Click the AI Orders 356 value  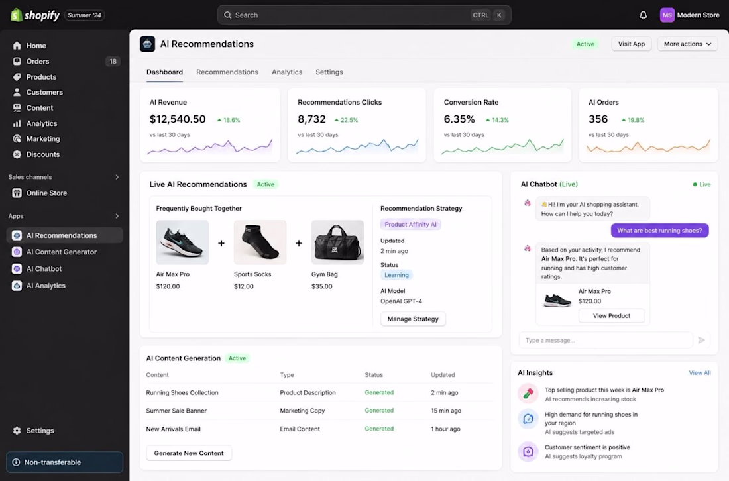click(x=598, y=119)
